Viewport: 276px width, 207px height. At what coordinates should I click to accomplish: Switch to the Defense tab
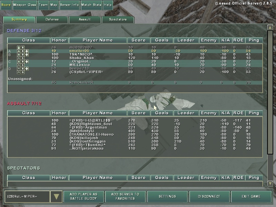[52, 20]
